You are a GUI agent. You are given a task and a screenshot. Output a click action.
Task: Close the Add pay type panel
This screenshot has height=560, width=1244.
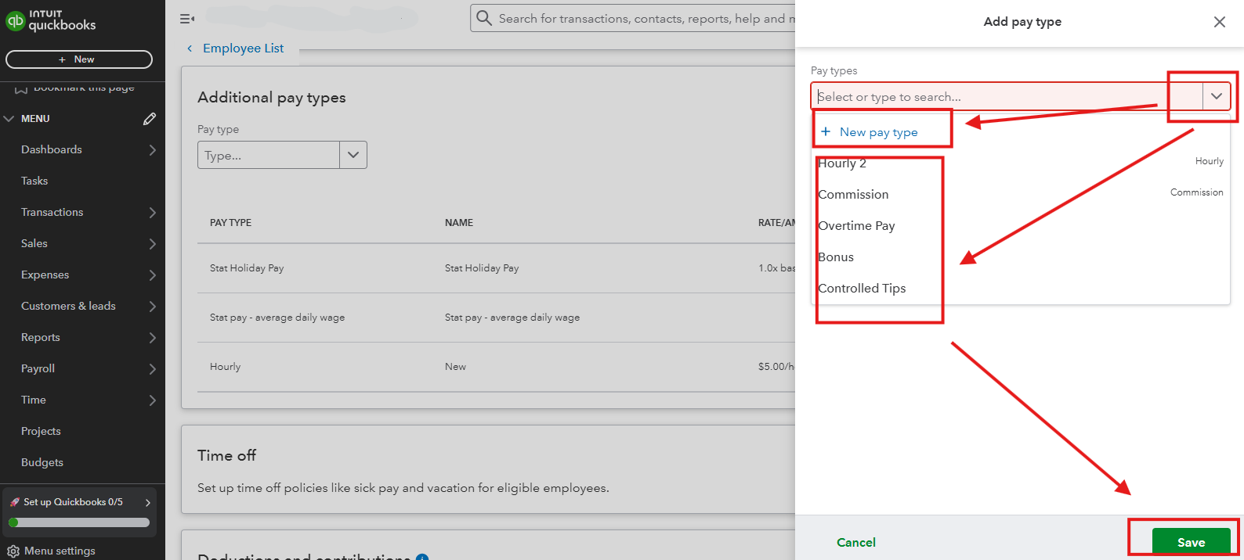click(1220, 22)
